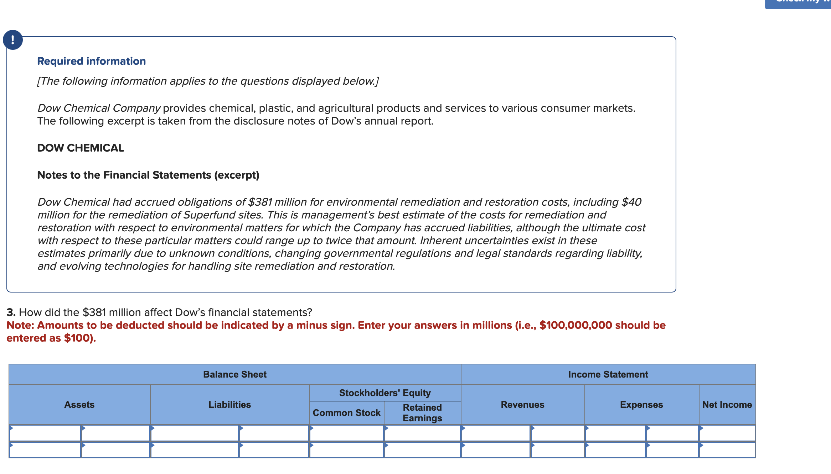Open first-row Revenues account dropdown cell
This screenshot has height=474, width=831.
[496, 433]
